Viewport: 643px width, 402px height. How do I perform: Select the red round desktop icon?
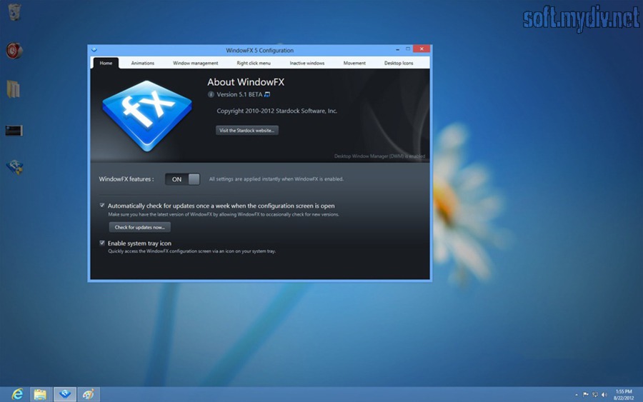(14, 51)
